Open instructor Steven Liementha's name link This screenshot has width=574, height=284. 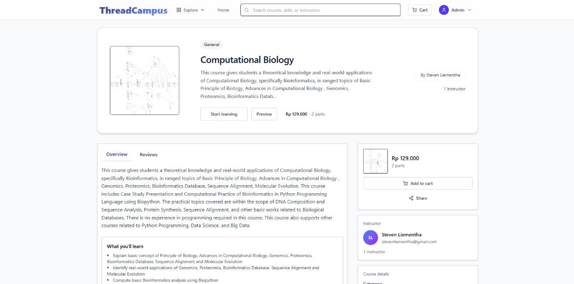(x=401, y=234)
